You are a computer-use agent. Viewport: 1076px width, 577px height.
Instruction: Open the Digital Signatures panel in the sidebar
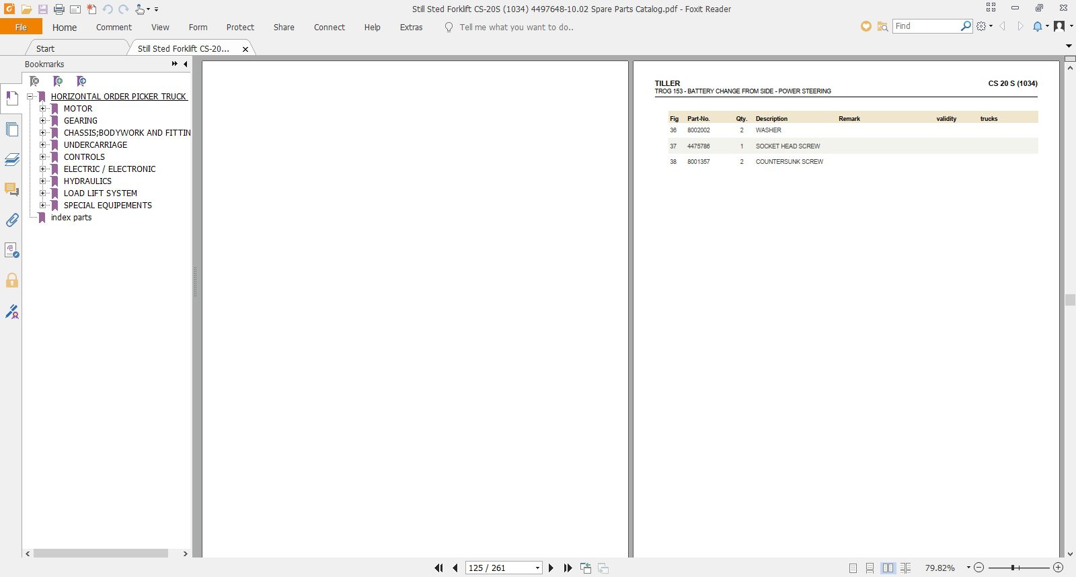click(x=12, y=311)
